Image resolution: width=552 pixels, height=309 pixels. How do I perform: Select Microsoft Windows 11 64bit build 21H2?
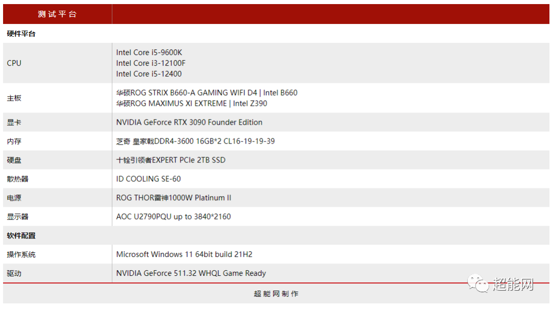pos(184,254)
